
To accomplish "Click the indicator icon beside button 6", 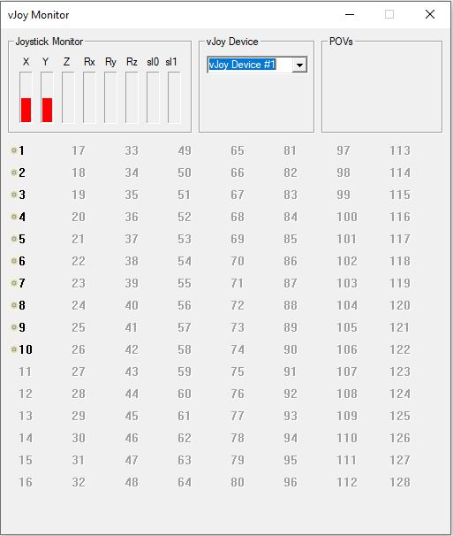I will tap(14, 261).
